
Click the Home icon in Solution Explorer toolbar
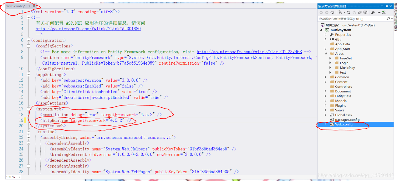(332, 12)
